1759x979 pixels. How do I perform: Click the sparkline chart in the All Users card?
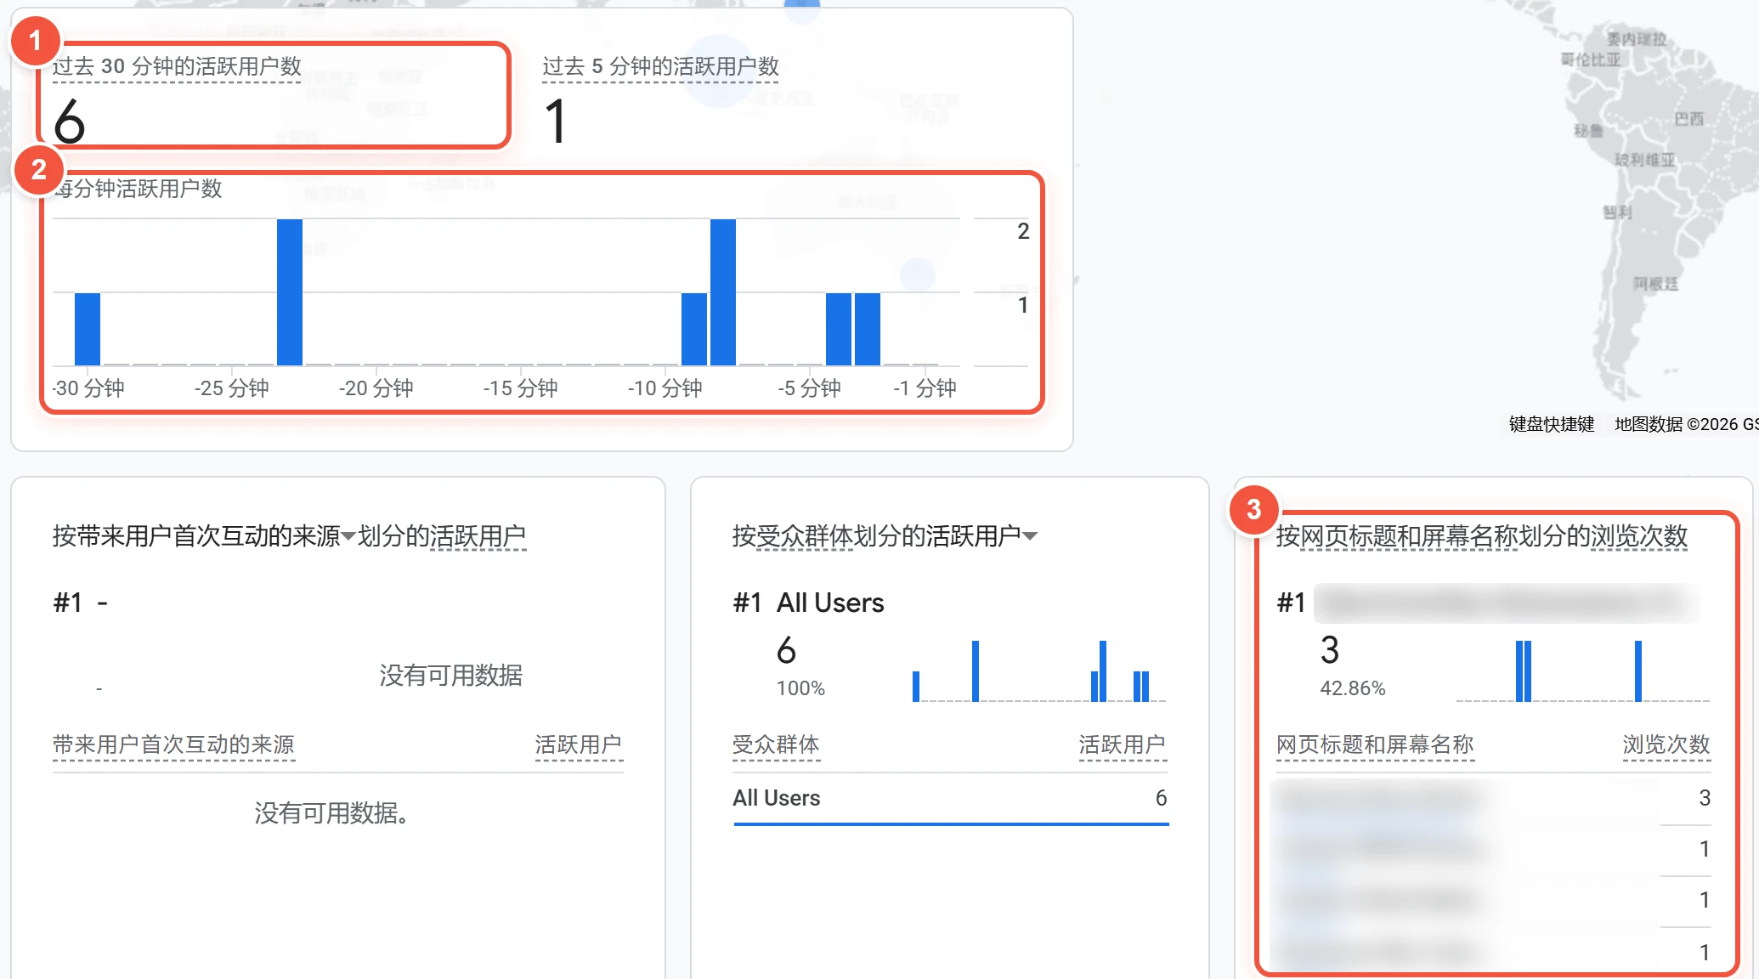1038,671
